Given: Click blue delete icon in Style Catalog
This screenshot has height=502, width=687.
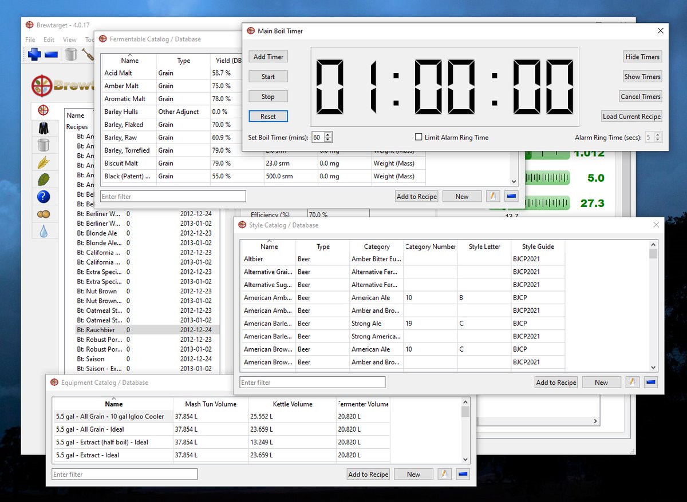Looking at the screenshot, I should pos(651,382).
